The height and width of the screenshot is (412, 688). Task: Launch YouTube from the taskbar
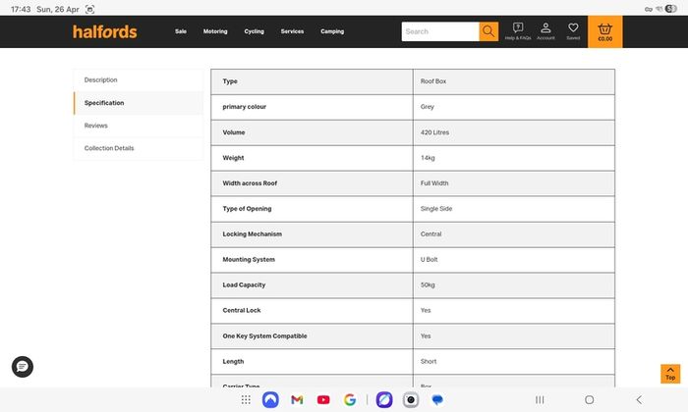pos(323,400)
